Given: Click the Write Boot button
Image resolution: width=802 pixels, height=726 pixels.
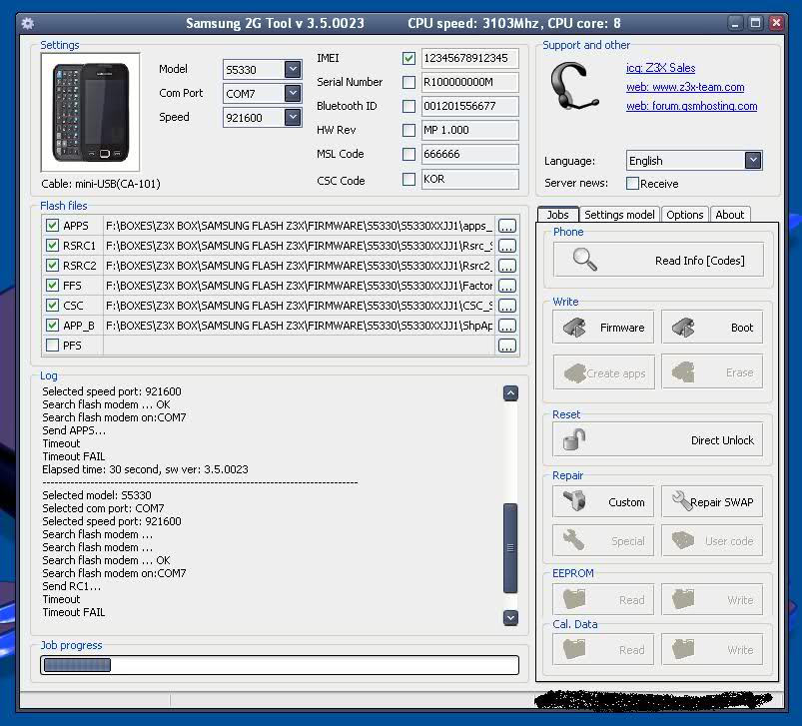Looking at the screenshot, I should [x=712, y=328].
